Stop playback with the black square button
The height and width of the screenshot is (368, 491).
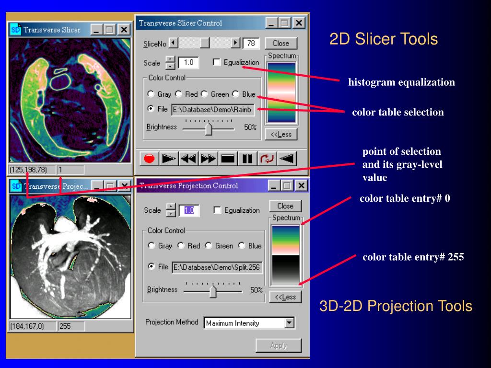coord(228,159)
